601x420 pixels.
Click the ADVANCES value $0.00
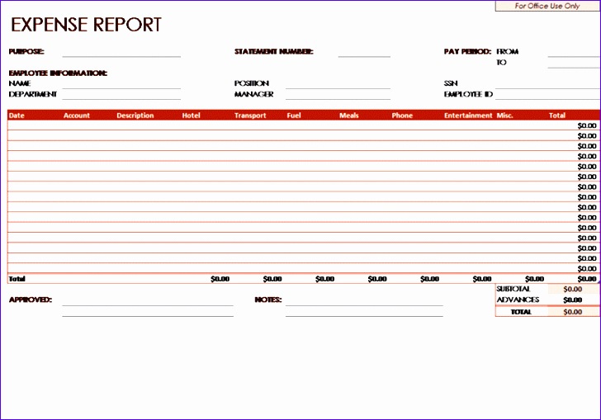point(573,300)
